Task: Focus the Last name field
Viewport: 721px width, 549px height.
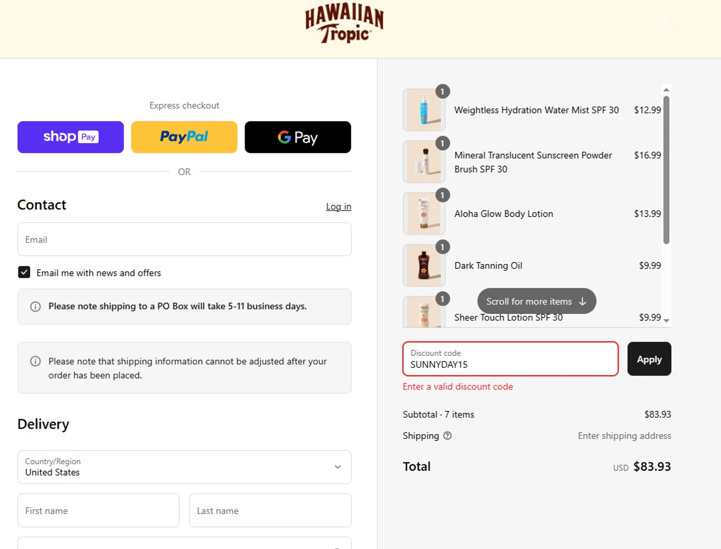Action: 270,511
